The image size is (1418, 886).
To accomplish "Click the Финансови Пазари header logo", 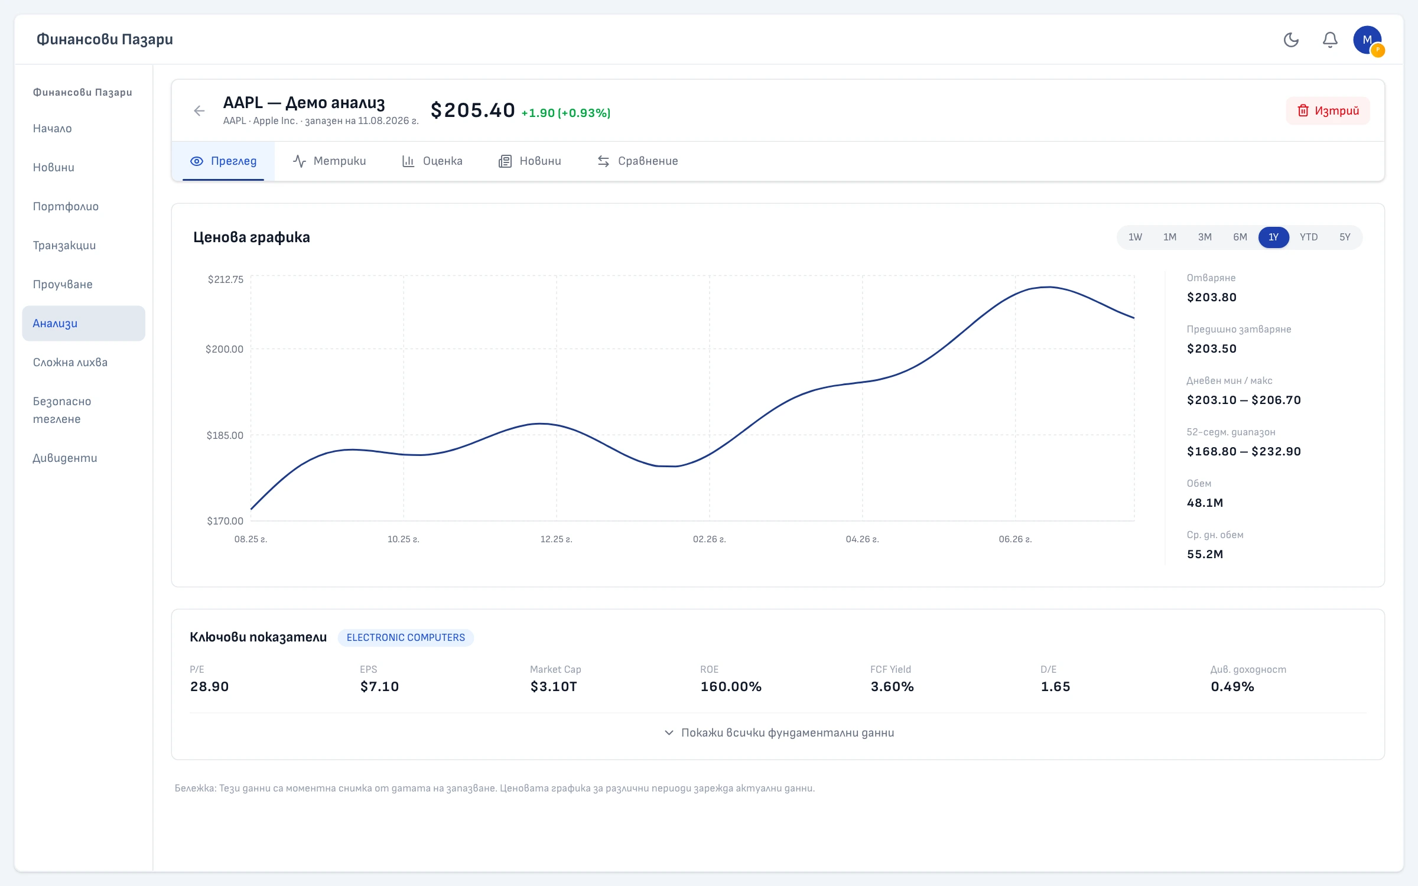I will pos(105,40).
